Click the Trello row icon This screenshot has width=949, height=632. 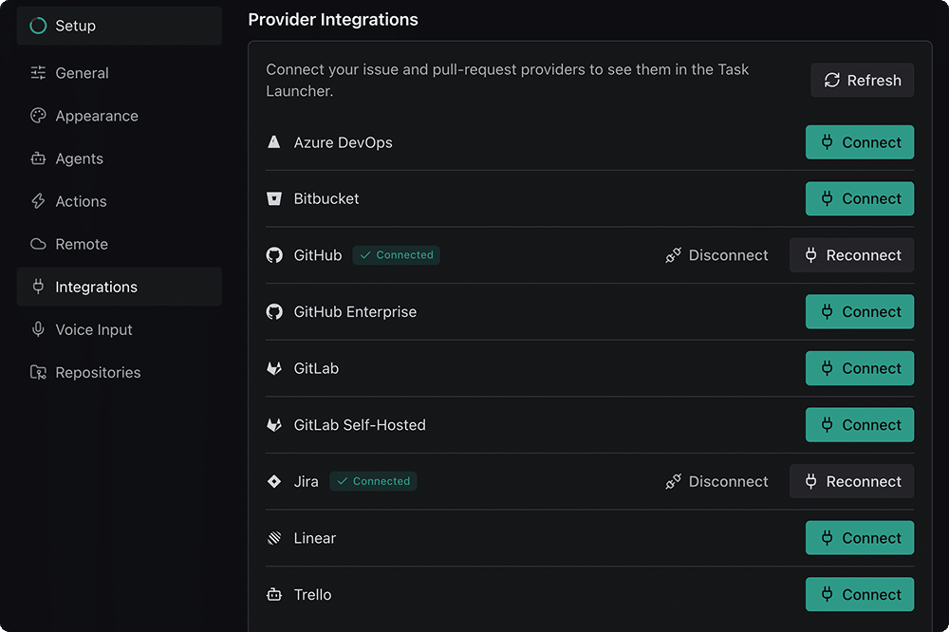click(274, 594)
